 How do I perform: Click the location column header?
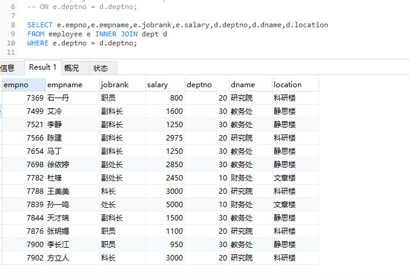pyautogui.click(x=296, y=85)
